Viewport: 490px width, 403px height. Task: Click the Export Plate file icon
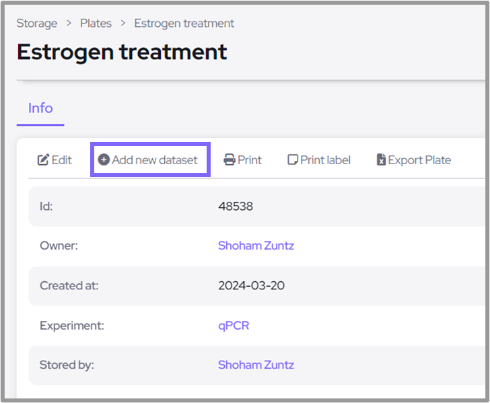point(381,160)
